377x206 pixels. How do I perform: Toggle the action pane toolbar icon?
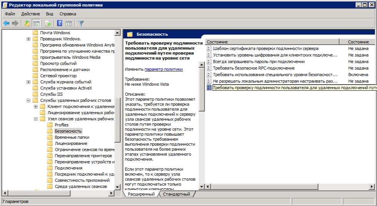click(x=68, y=23)
